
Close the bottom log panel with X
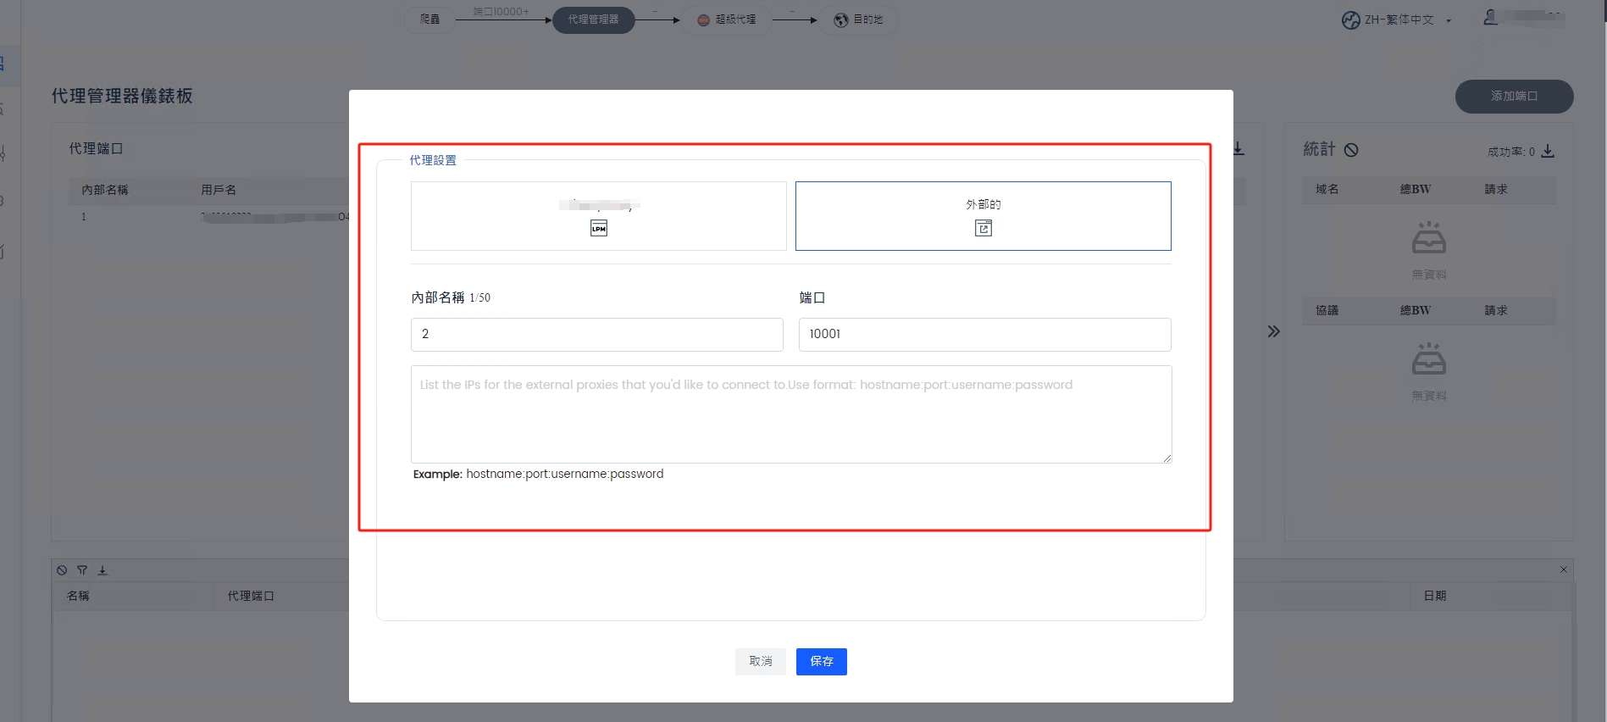1564,569
